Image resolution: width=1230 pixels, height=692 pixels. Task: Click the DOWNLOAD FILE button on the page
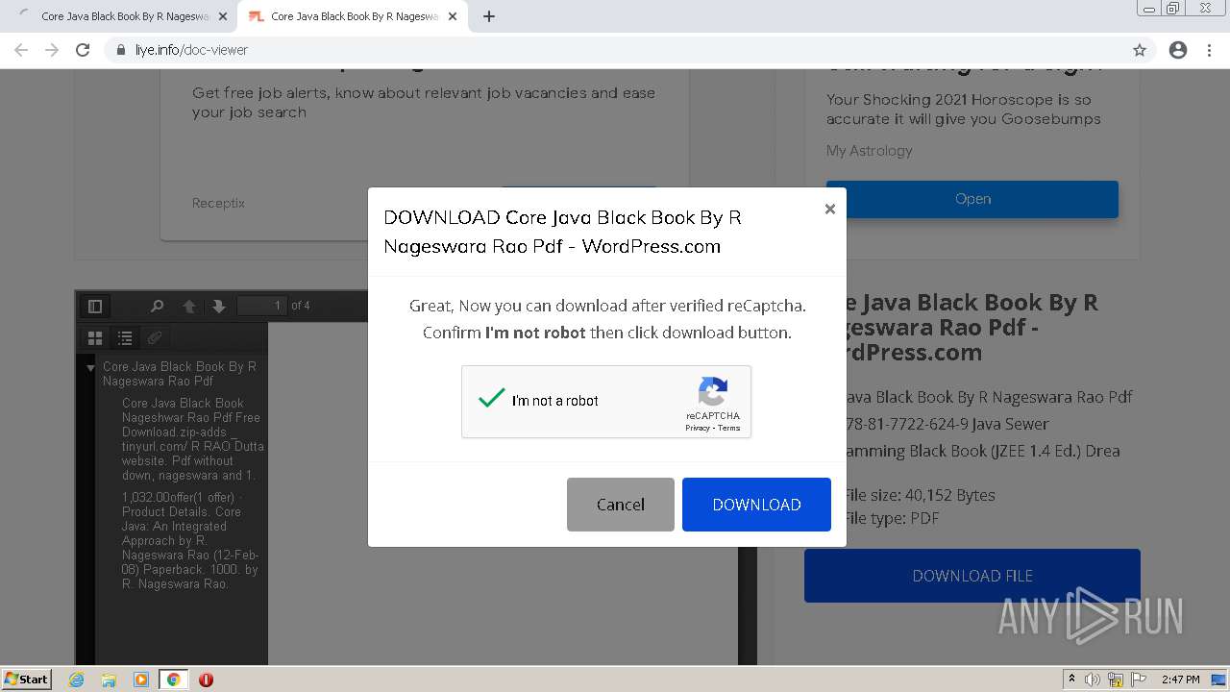click(972, 576)
